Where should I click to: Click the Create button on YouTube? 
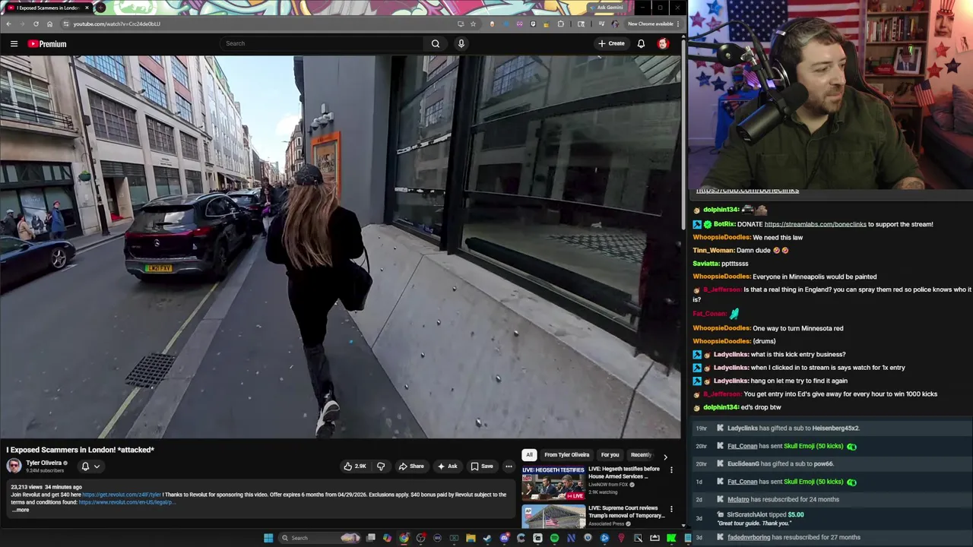click(611, 43)
